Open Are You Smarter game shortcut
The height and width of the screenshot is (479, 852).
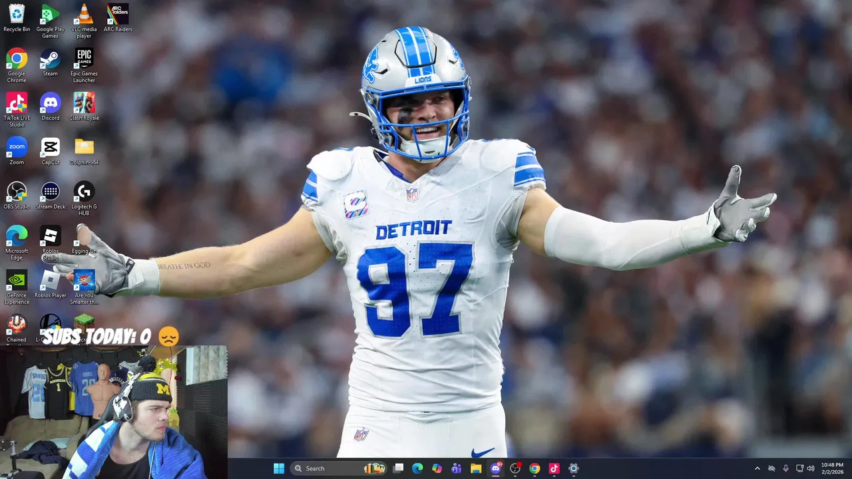coord(84,287)
